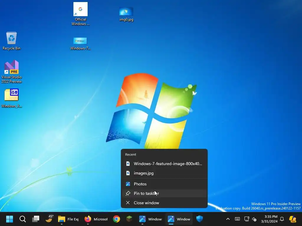Open Windows-7-featured-image recent file
302x226 pixels.
pos(164,164)
